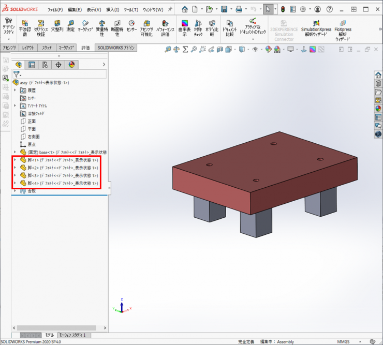Open 編集(E) menu
Image resolution: width=383 pixels, height=345 pixels.
coord(75,9)
